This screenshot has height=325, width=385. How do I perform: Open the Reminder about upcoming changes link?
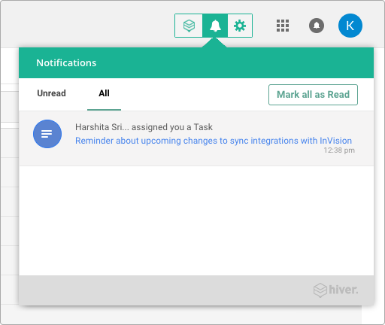coord(214,141)
